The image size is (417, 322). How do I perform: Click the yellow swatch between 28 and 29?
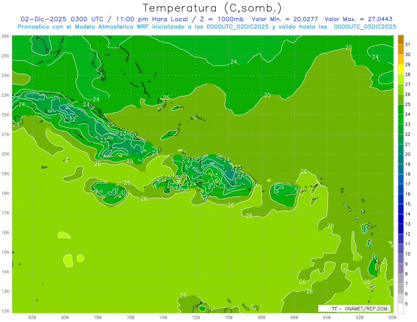point(401,69)
